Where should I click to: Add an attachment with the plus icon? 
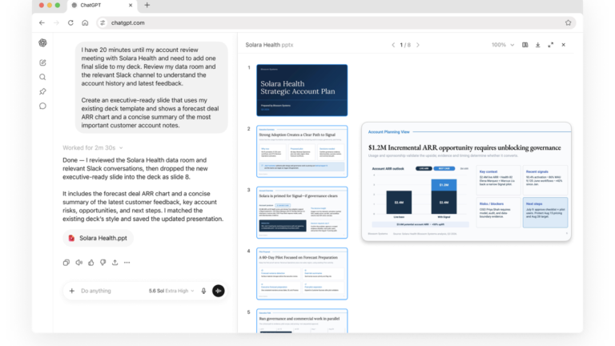click(72, 291)
